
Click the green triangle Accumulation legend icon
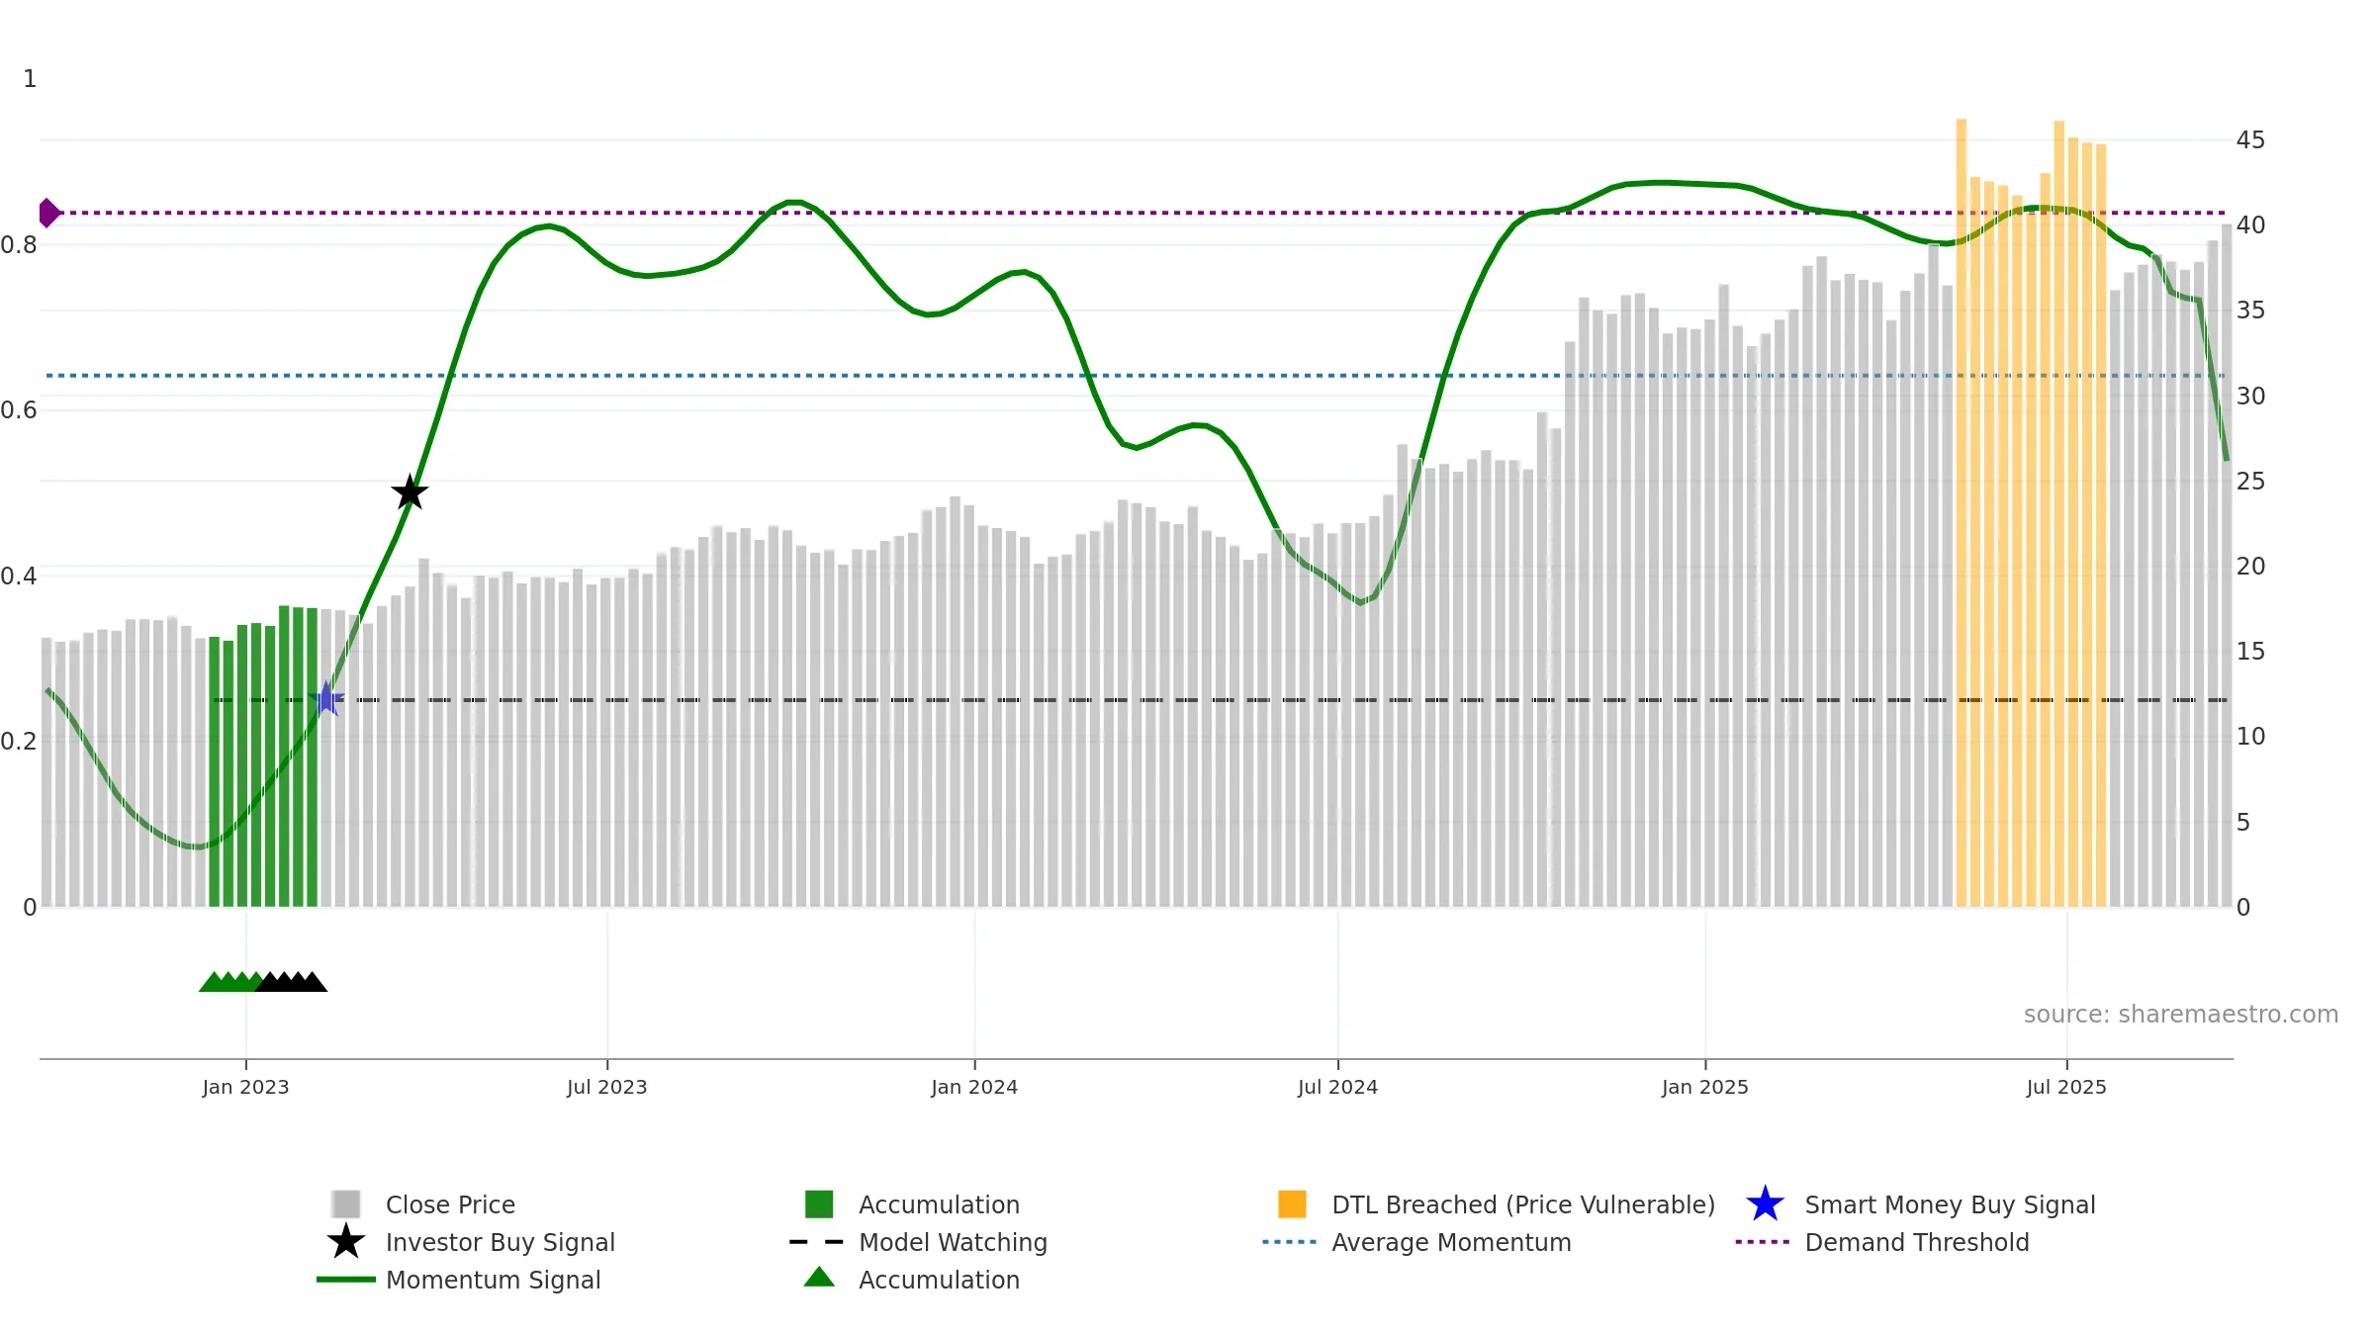coord(819,1277)
